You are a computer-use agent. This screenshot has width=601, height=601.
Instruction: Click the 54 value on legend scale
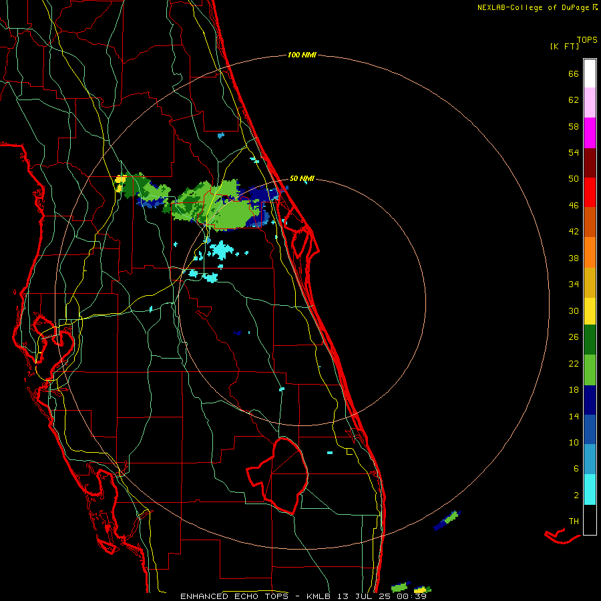click(x=574, y=152)
